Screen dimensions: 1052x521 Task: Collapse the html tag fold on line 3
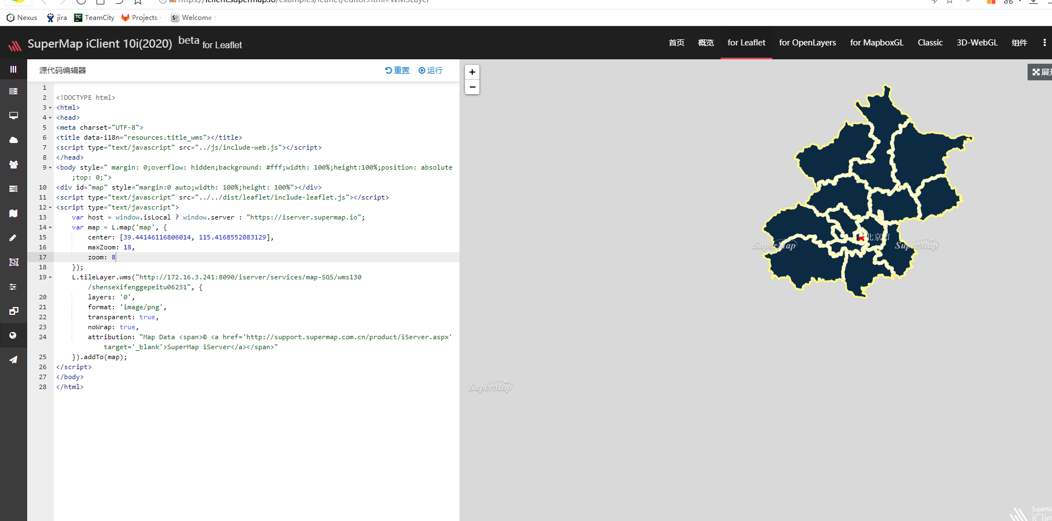click(x=50, y=108)
